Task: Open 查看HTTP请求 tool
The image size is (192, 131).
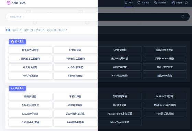Action: [x=165, y=67]
